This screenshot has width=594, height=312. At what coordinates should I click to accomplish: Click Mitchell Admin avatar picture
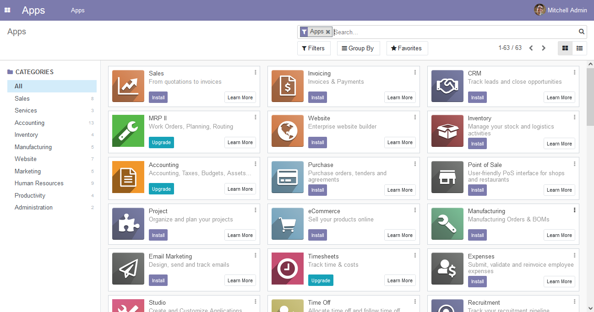[540, 10]
